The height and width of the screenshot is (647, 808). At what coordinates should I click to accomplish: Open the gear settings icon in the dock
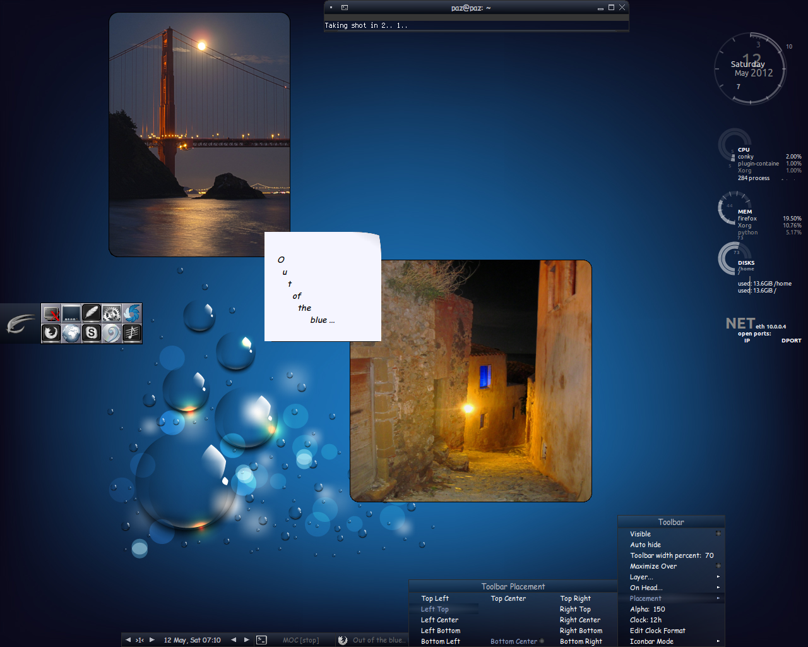point(112,313)
